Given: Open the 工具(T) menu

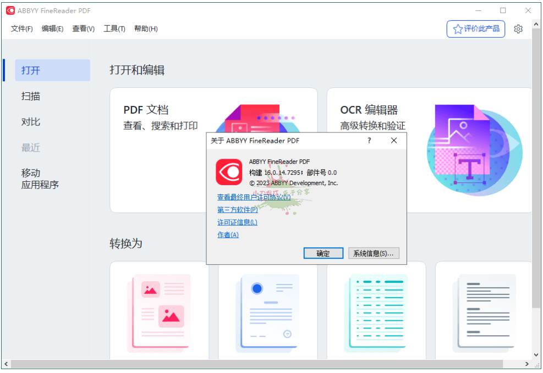Looking at the screenshot, I should pos(114,28).
